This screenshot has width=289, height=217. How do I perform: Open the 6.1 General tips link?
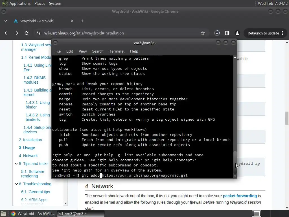(36, 192)
